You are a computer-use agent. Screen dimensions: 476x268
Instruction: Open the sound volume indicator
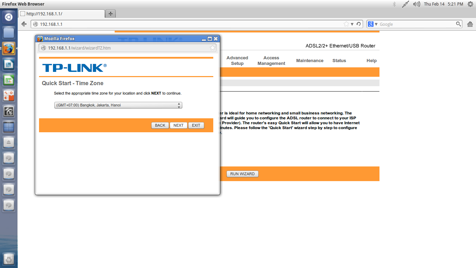point(416,4)
